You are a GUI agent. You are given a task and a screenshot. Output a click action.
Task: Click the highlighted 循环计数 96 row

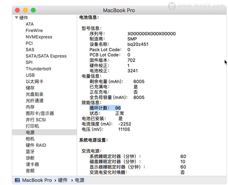pyautogui.click(x=105, y=108)
